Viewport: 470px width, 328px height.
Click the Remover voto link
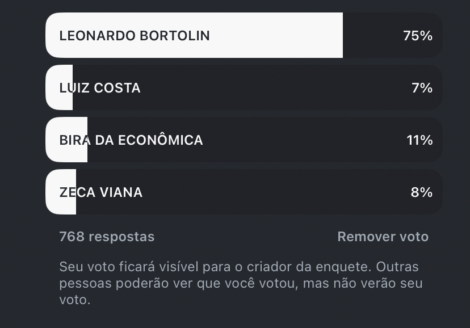coord(383,237)
